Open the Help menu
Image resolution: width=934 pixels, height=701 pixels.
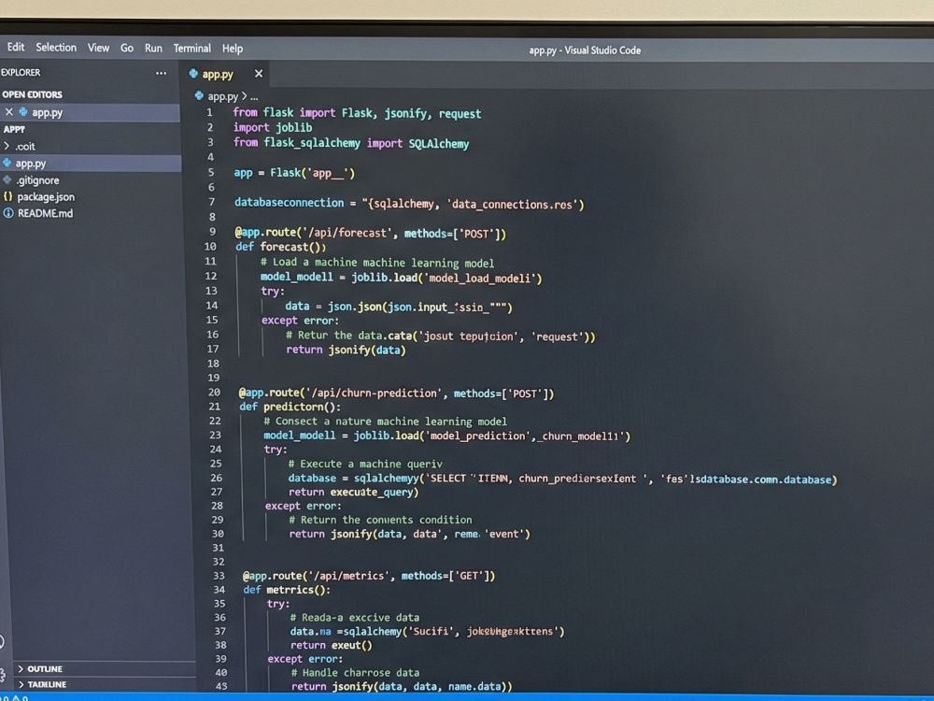pyautogui.click(x=233, y=49)
